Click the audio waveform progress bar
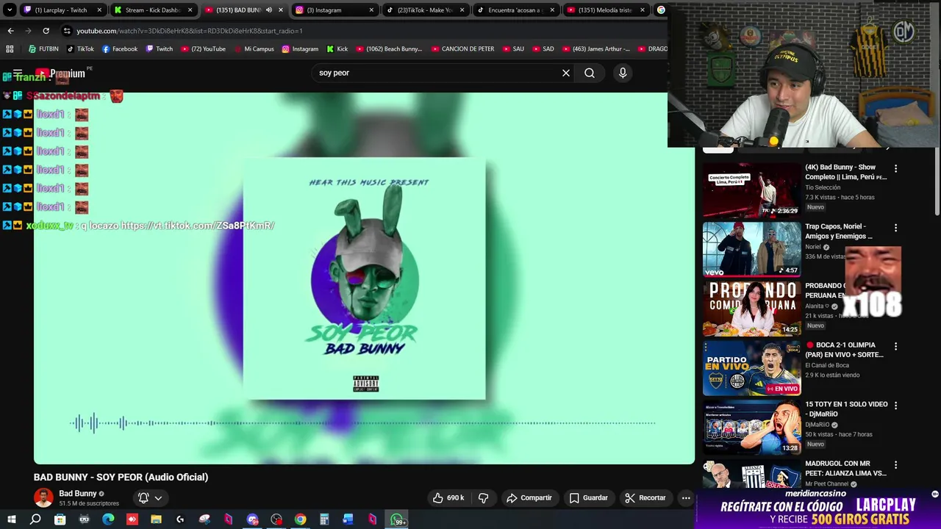Image resolution: width=941 pixels, height=529 pixels. [362, 422]
